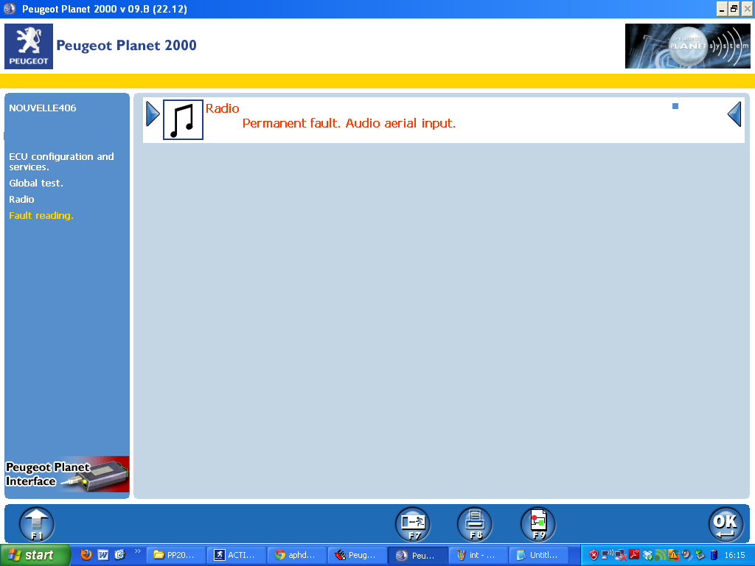Screen dimensions: 755x566
Task: Open the Windows Start menu
Action: click(35, 556)
